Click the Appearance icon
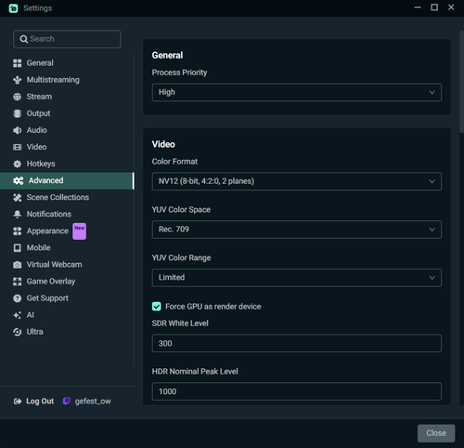Image resolution: width=464 pixels, height=448 pixels. pos(18,231)
